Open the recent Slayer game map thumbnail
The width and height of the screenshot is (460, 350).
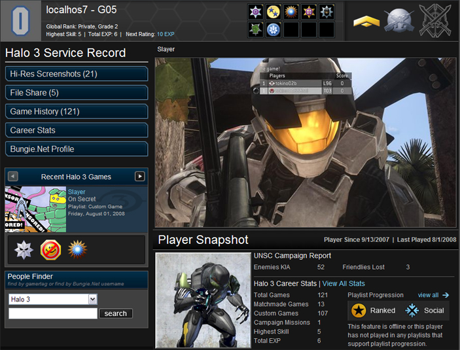pos(35,209)
